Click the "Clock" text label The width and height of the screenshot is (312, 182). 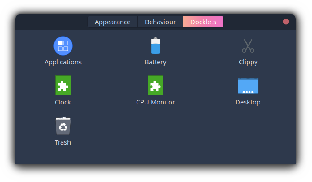pyautogui.click(x=63, y=102)
